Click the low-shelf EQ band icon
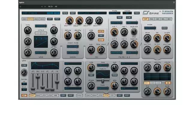 coord(147,83)
